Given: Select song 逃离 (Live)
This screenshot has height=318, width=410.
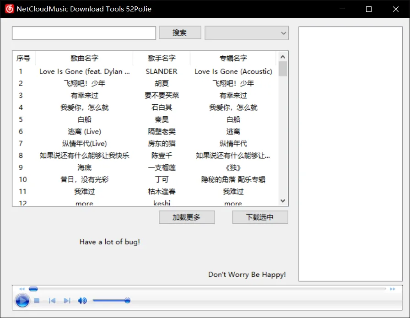Looking at the screenshot, I should [x=85, y=131].
